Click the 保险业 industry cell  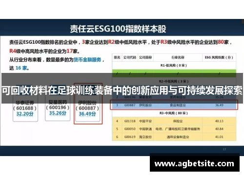(178, 121)
